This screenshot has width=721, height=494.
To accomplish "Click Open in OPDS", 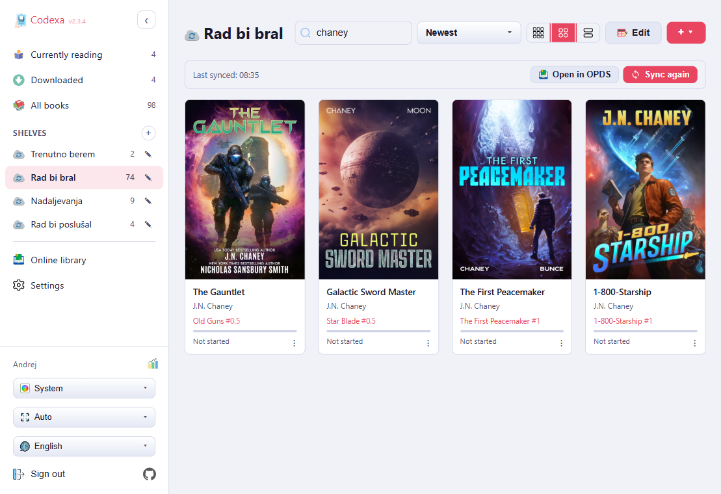I will (x=575, y=75).
